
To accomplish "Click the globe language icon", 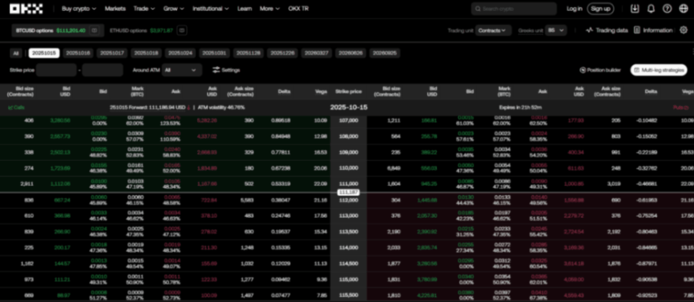I will point(684,8).
